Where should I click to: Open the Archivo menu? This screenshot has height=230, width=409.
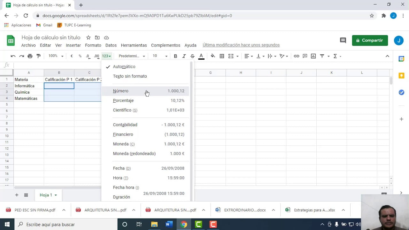click(28, 45)
